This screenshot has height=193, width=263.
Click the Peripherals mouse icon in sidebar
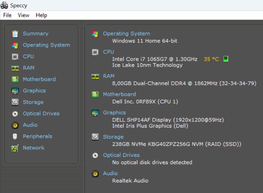(15, 137)
